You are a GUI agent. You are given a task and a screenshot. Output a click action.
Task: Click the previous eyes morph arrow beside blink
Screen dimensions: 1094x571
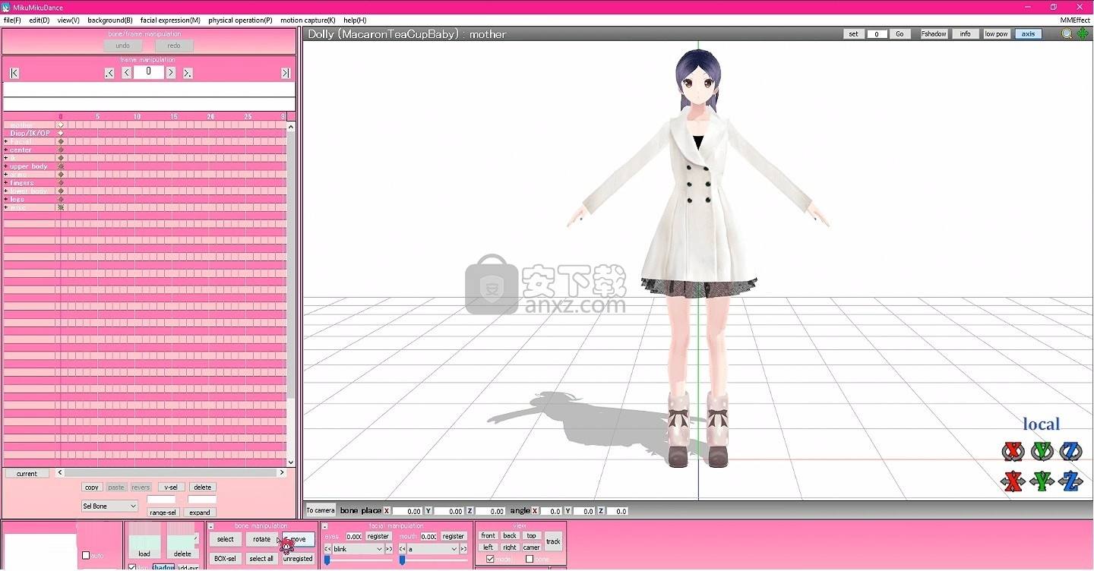pos(327,549)
